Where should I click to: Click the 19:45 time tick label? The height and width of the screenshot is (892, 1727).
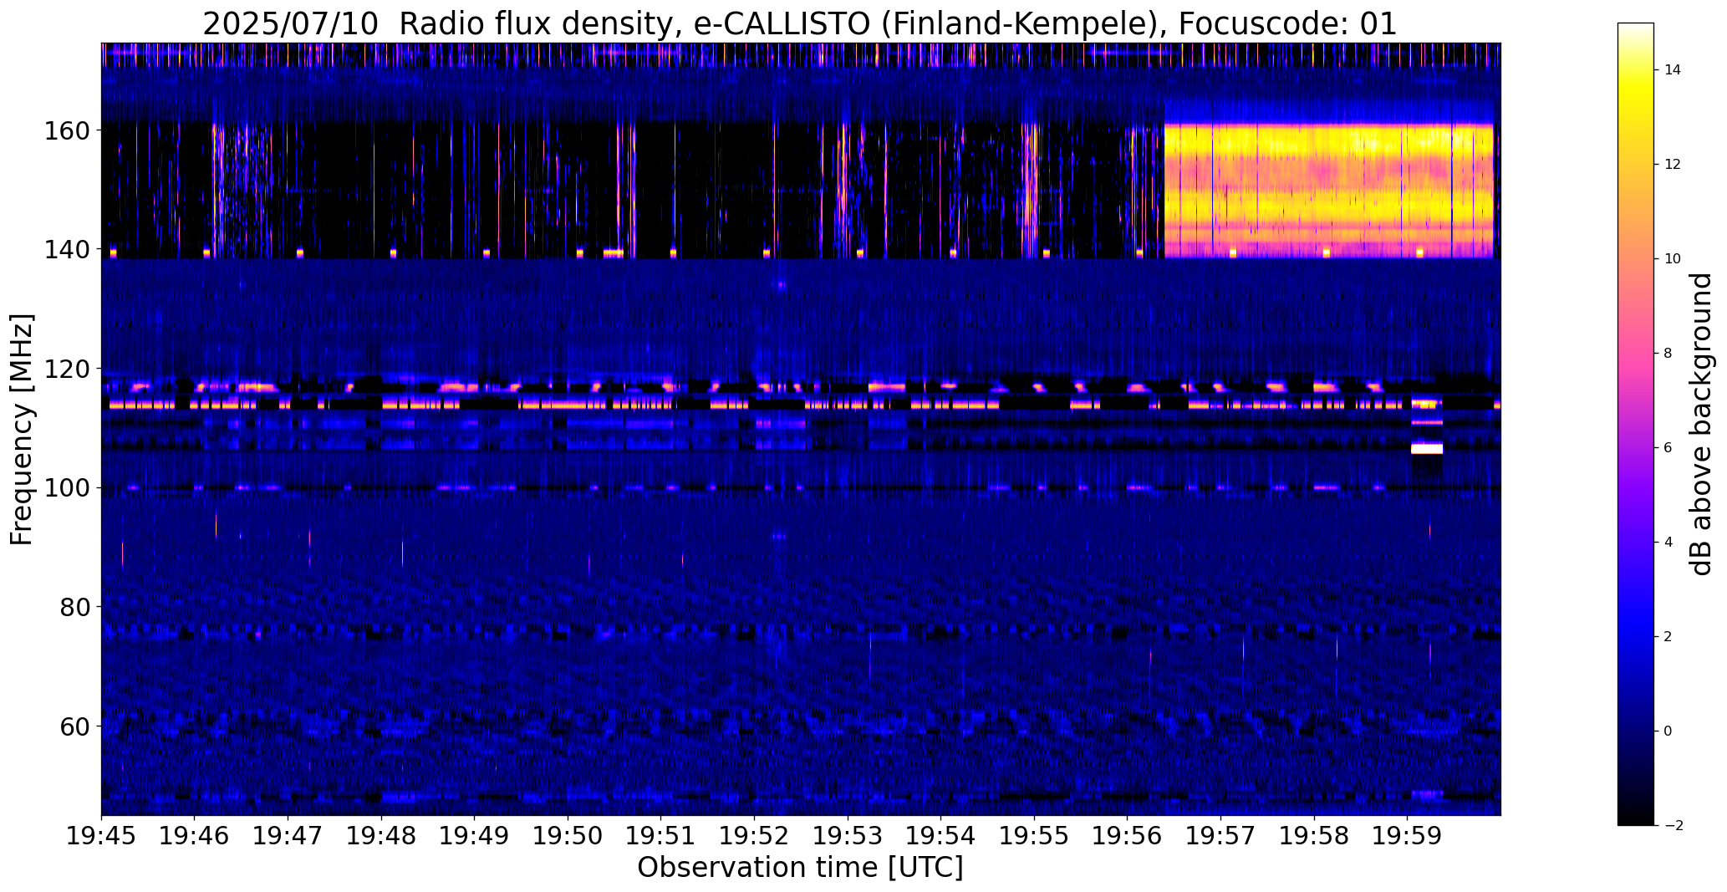(102, 837)
